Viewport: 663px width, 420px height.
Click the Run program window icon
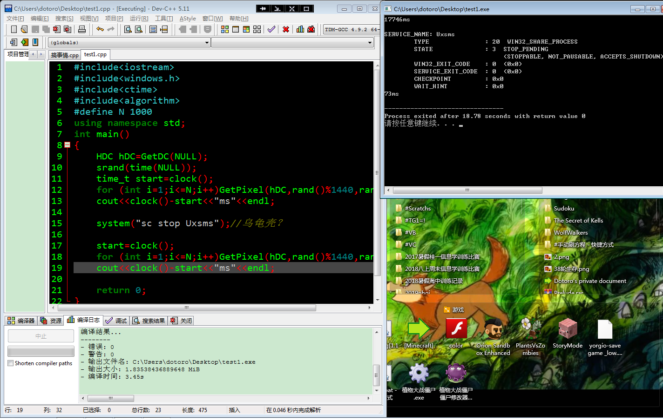tap(236, 29)
